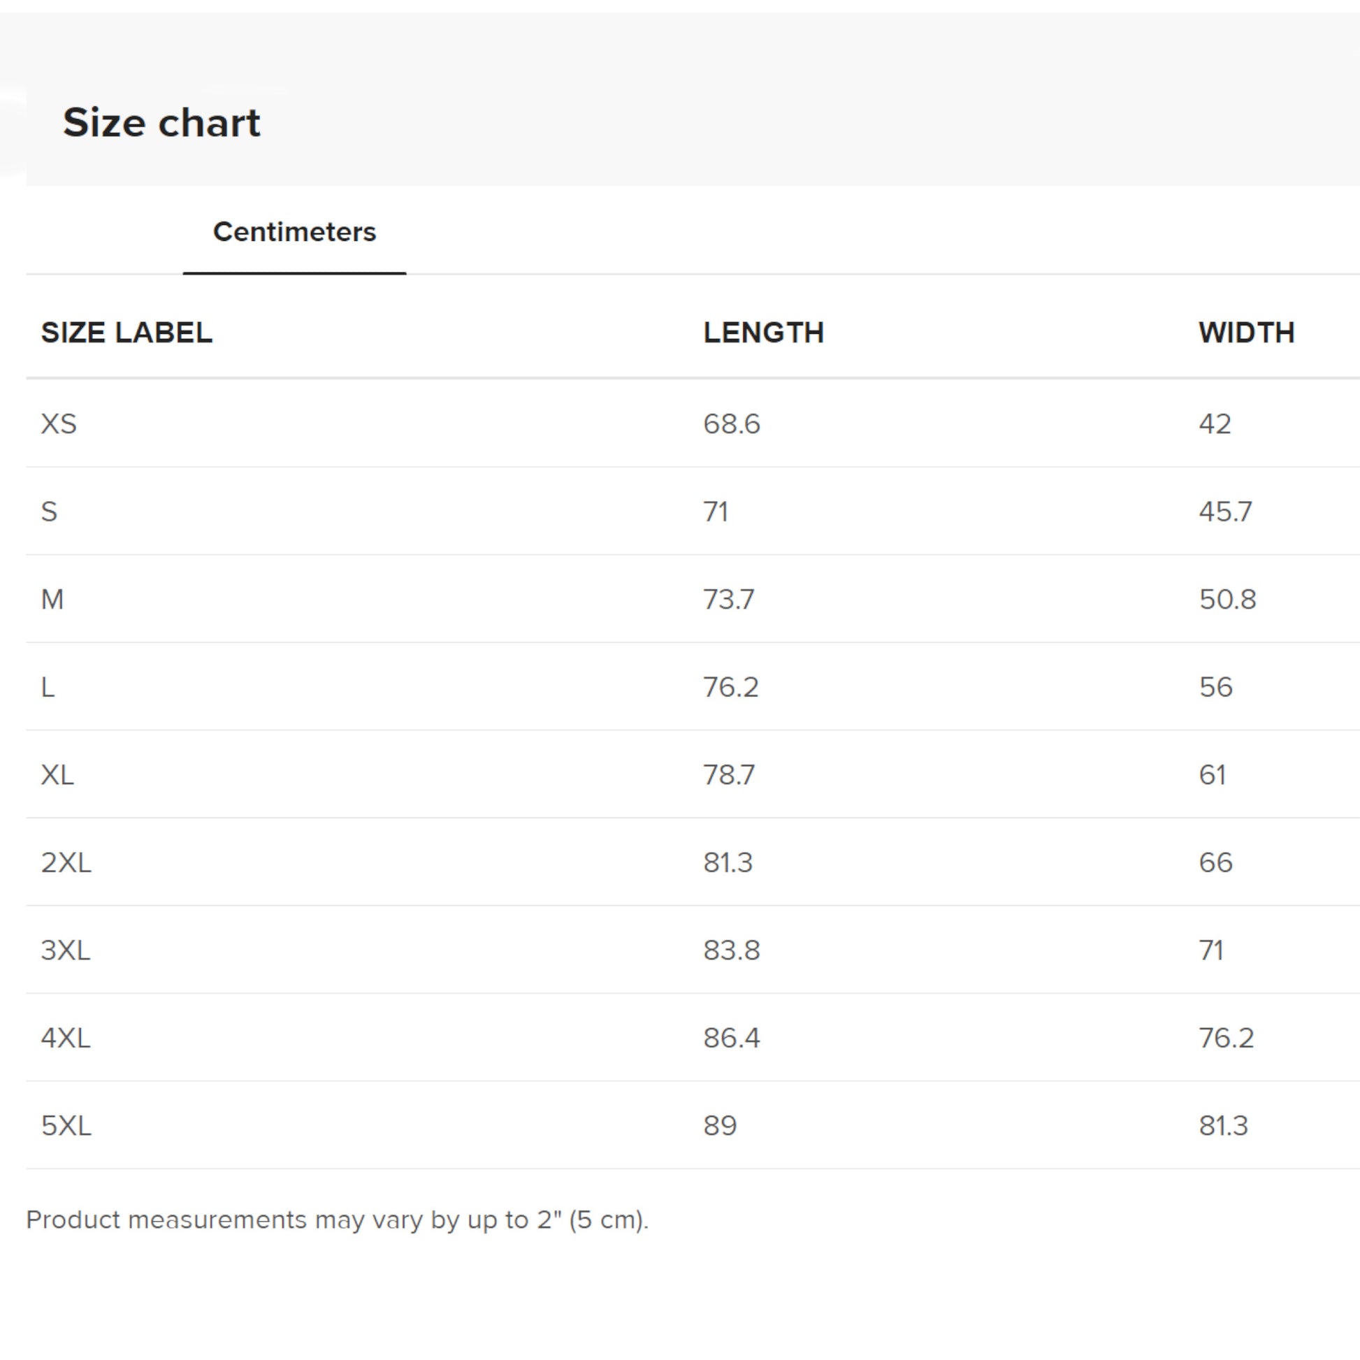Click the 89 length value for 5XL

click(719, 1126)
